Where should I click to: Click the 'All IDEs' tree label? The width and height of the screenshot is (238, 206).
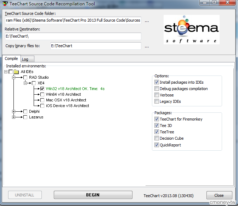click(x=27, y=72)
